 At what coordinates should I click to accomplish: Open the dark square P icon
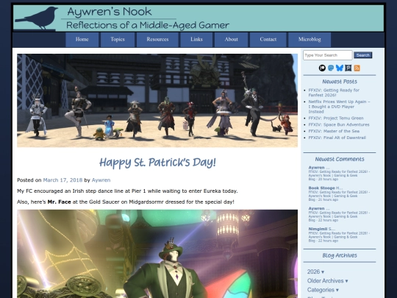(x=348, y=68)
